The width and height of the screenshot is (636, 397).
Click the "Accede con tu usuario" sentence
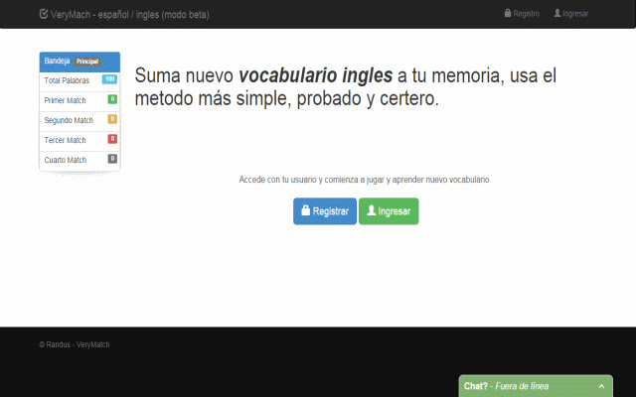click(x=365, y=180)
